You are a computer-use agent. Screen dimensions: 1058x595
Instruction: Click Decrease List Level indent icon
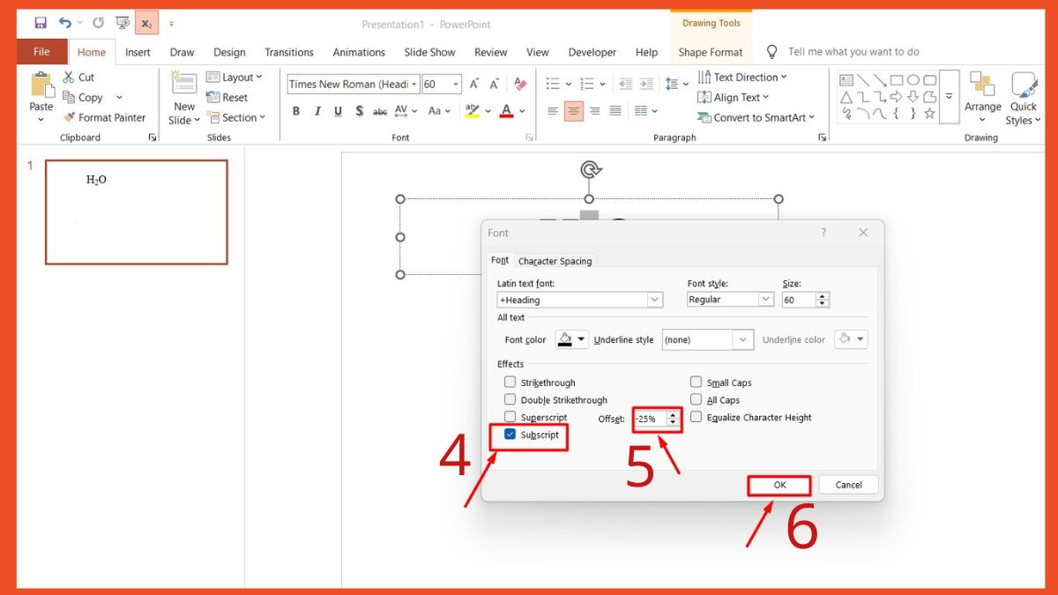626,85
